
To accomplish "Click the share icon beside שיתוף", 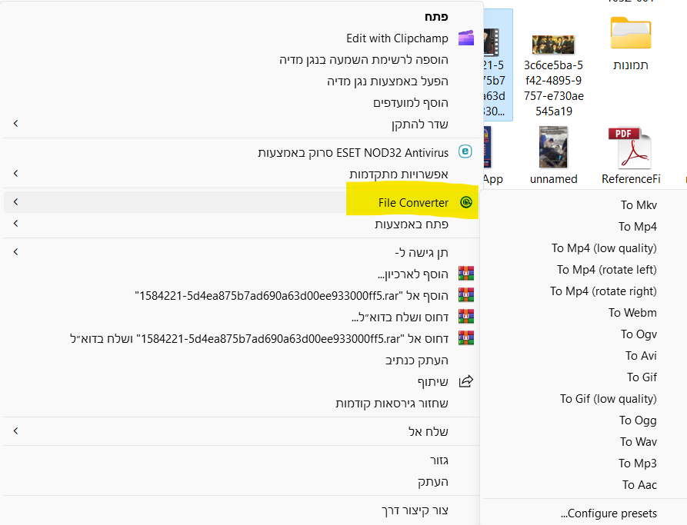I will (466, 381).
